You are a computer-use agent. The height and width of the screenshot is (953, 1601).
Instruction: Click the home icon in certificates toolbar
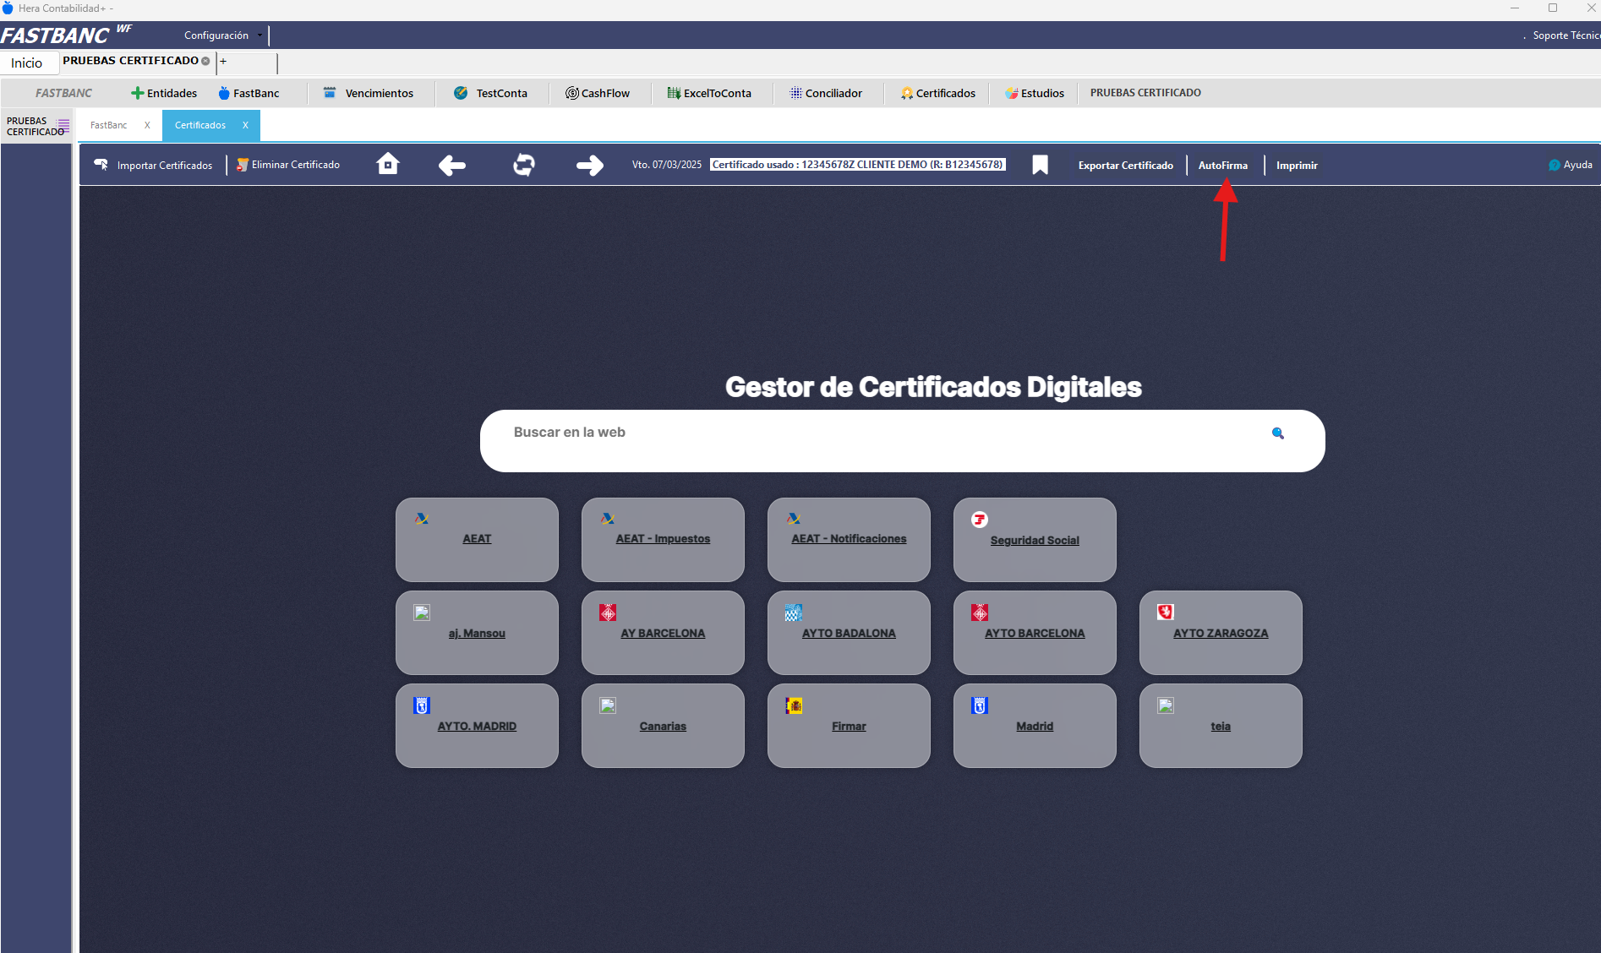pyautogui.click(x=388, y=164)
